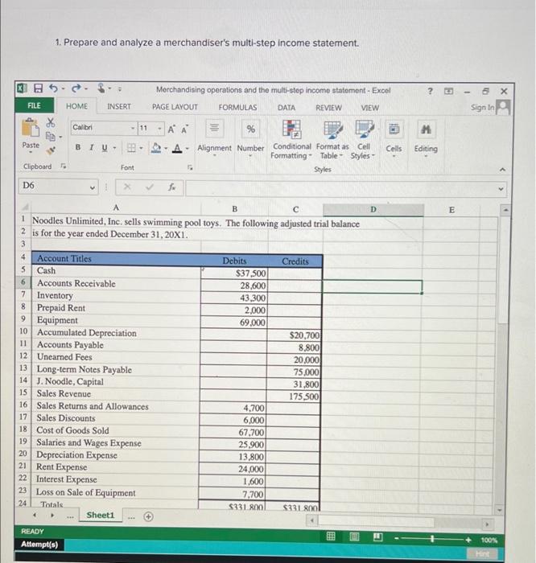Zoom in with the plus button
The width and height of the screenshot is (536, 563).
[468, 540]
